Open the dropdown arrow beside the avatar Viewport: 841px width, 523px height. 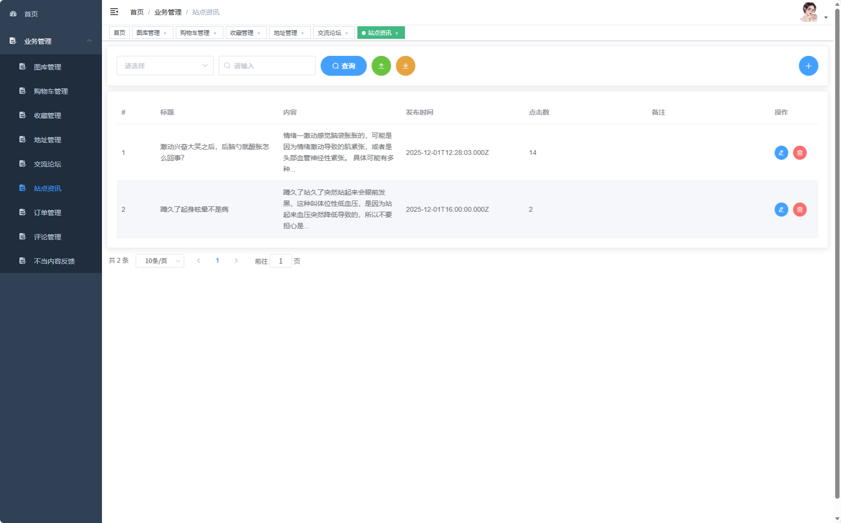tap(825, 17)
